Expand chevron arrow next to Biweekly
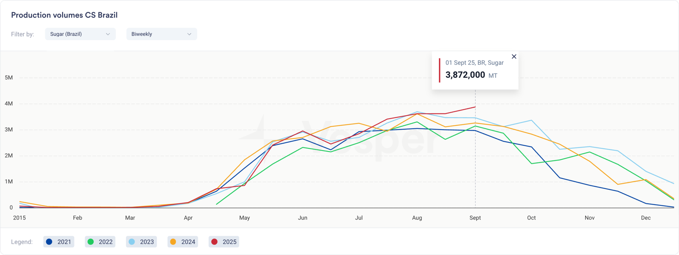679x255 pixels. (189, 34)
